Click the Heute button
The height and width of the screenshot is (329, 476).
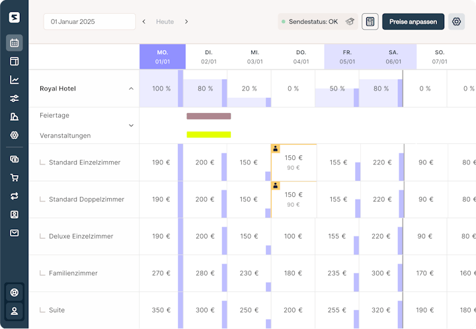165,22
